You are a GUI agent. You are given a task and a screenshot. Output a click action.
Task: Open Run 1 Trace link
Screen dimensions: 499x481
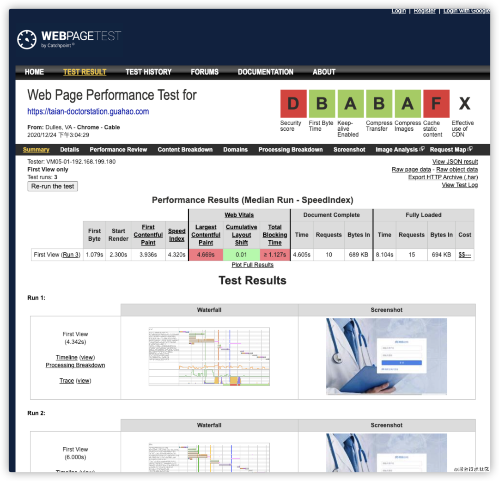pyautogui.click(x=67, y=381)
